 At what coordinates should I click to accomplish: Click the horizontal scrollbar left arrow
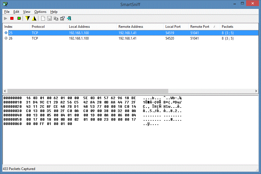click(x=5, y=91)
